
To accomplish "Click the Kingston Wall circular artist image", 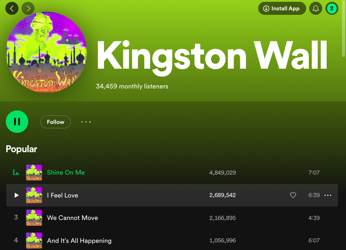I will tap(46, 53).
